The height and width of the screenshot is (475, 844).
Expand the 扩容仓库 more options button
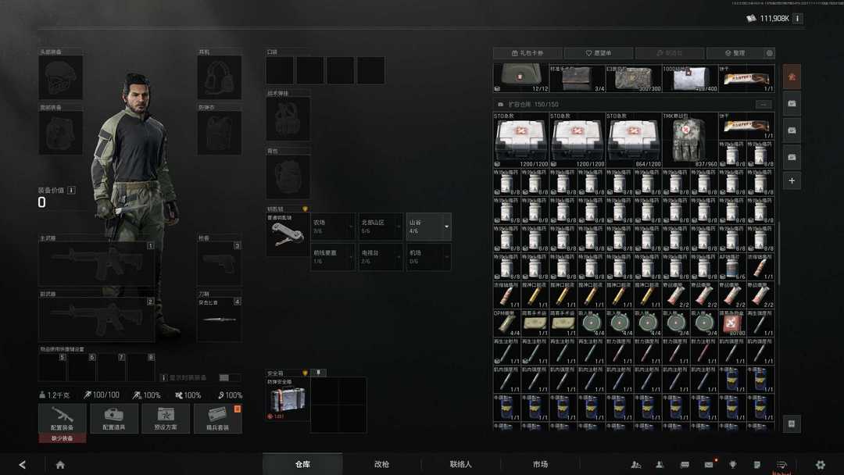(x=764, y=104)
